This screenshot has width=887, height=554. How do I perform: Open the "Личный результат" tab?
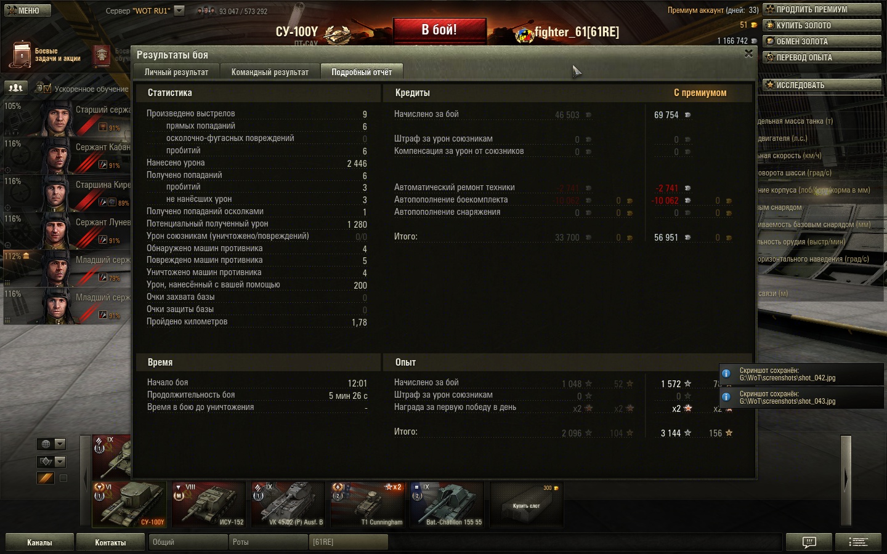(x=176, y=72)
